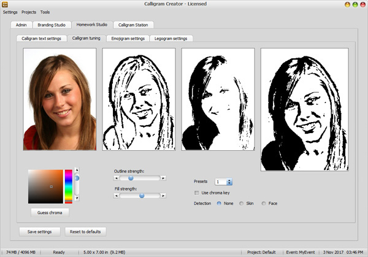
Task: Click the Calligram Creator app icon
Action: tap(4, 4)
